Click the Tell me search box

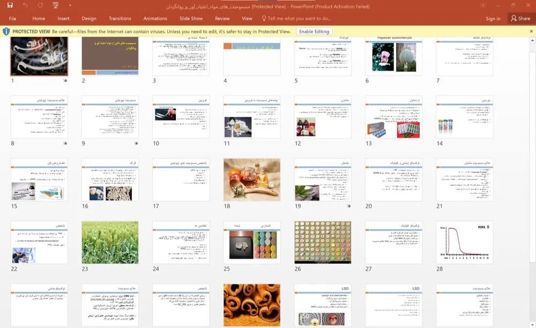pos(296,18)
